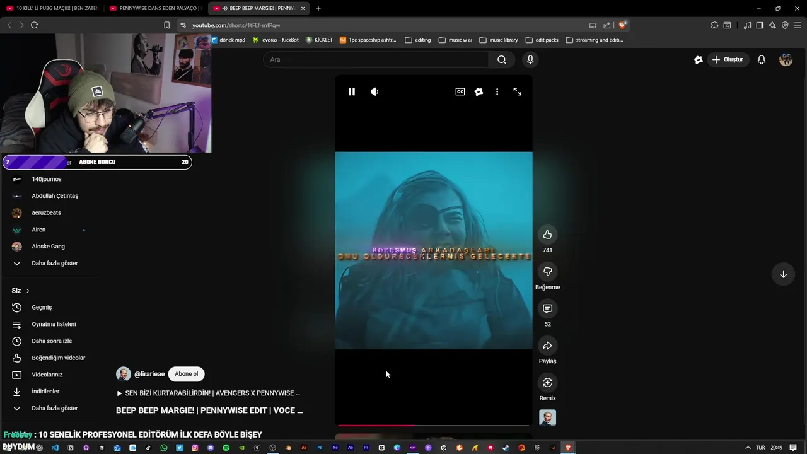
Task: Open the Shorts three-dot options menu
Action: 497,91
